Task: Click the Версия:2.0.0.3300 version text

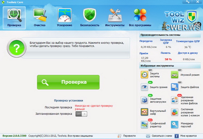Action: point(14,136)
